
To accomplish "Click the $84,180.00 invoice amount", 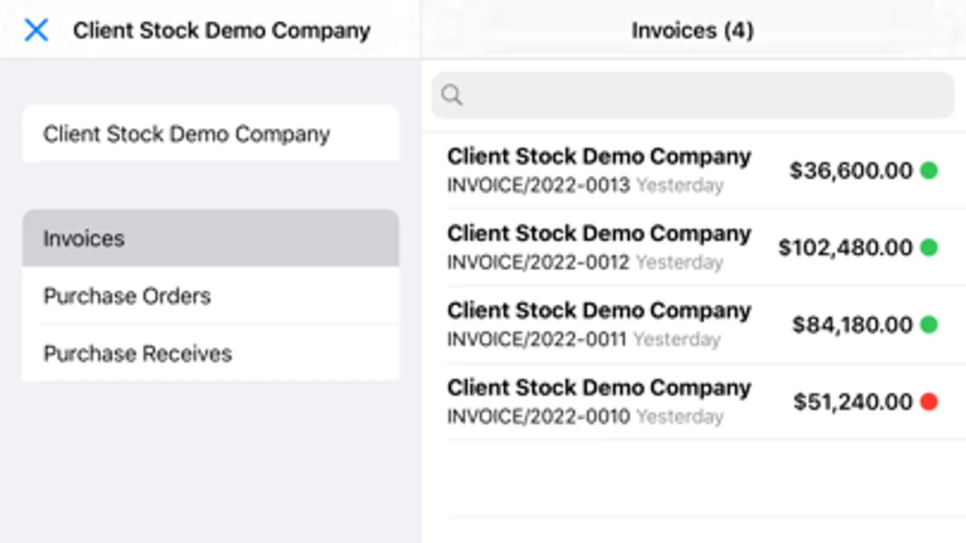I will (x=852, y=325).
